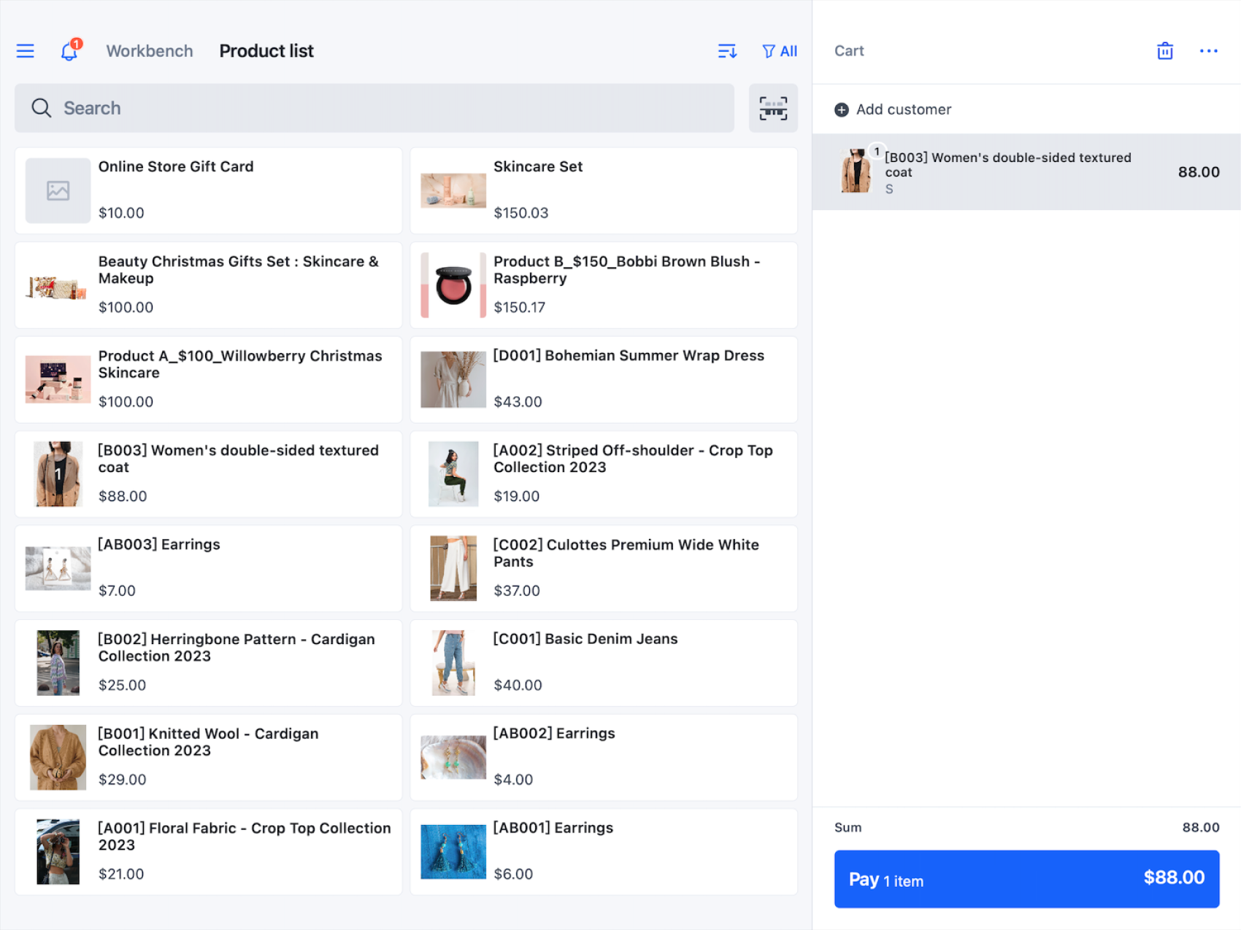
Task: Open the All filter dropdown
Action: (780, 51)
